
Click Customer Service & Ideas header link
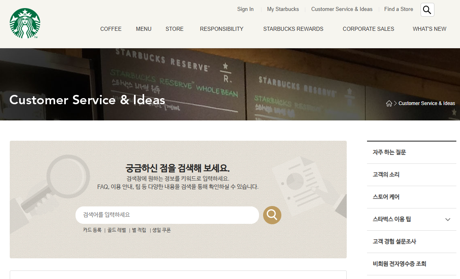coord(342,9)
